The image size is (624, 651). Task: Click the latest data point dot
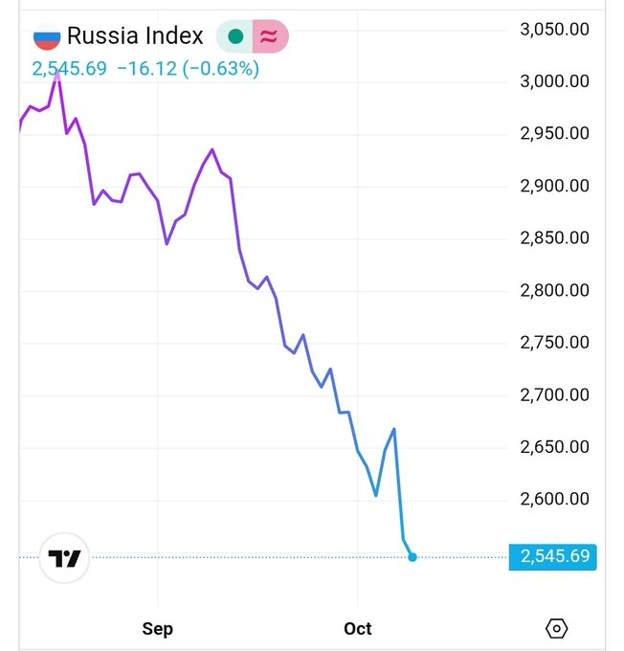[412, 556]
